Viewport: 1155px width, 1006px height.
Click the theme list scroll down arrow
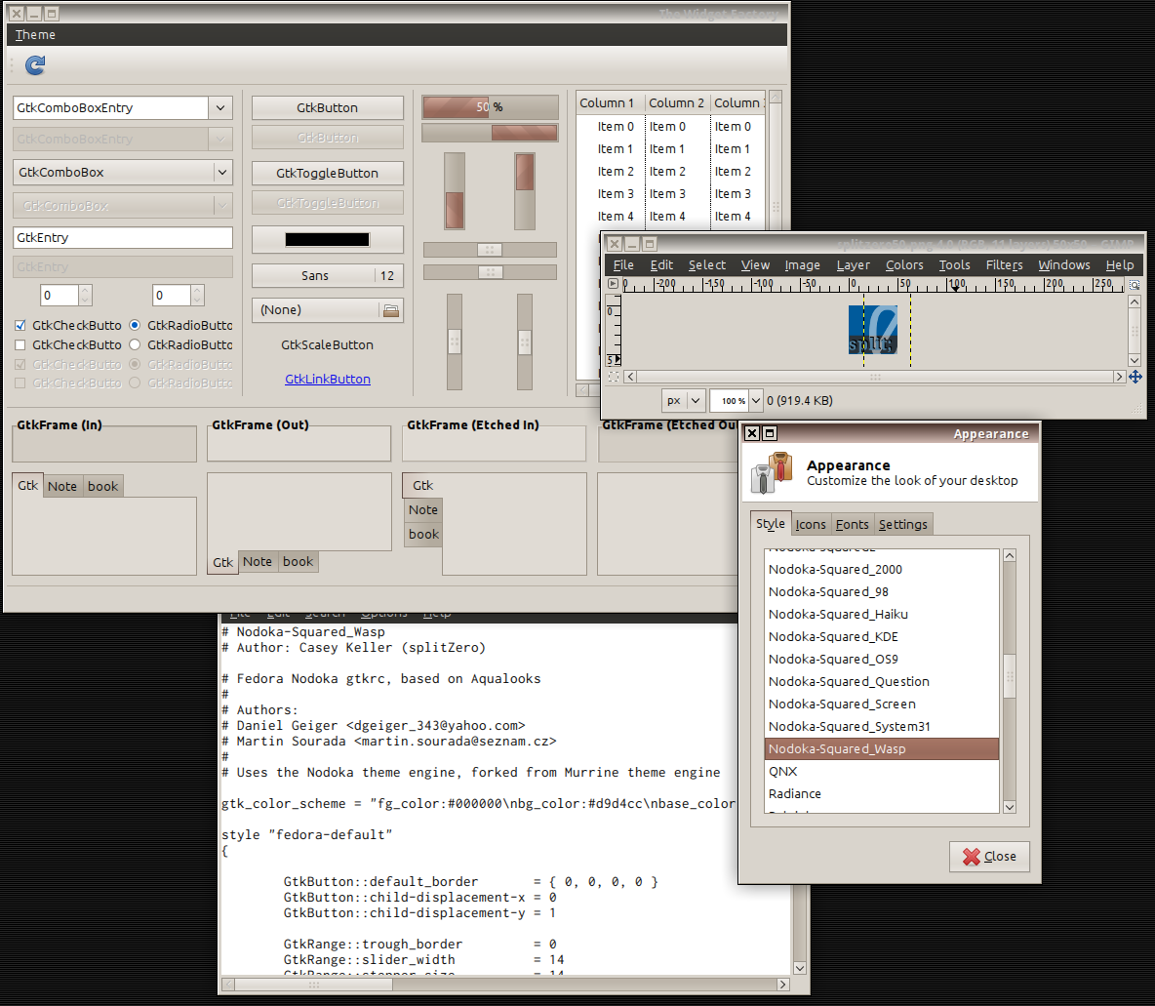coord(1009,807)
